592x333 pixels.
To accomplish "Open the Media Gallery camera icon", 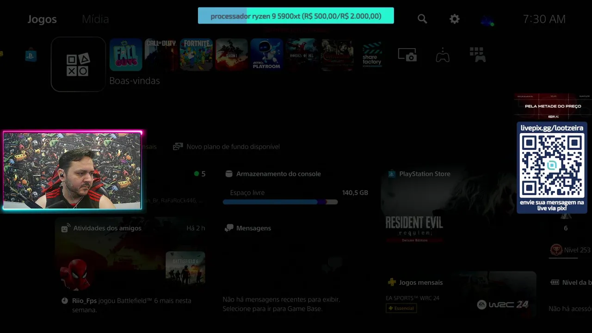I will [407, 55].
